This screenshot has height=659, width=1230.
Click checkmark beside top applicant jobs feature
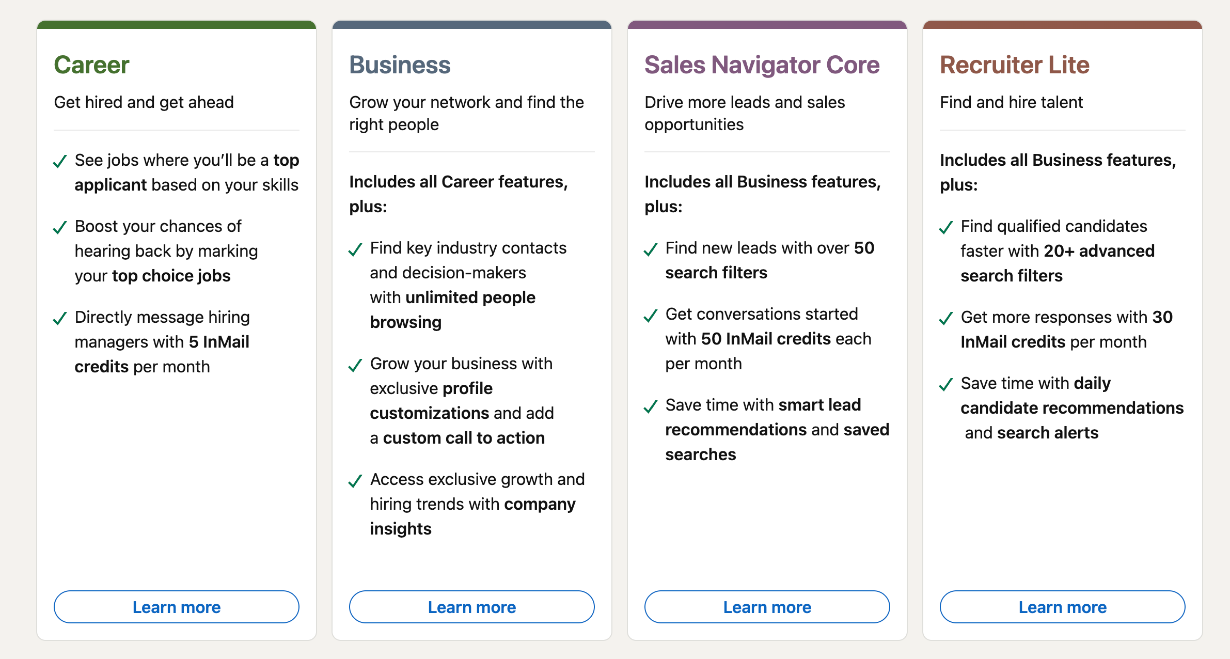[60, 161]
